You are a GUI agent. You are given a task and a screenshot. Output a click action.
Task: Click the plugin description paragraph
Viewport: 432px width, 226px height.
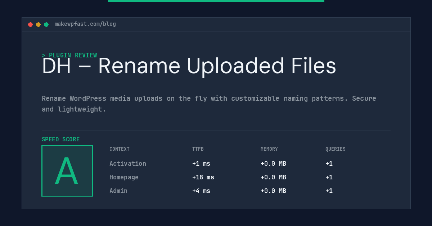point(209,104)
